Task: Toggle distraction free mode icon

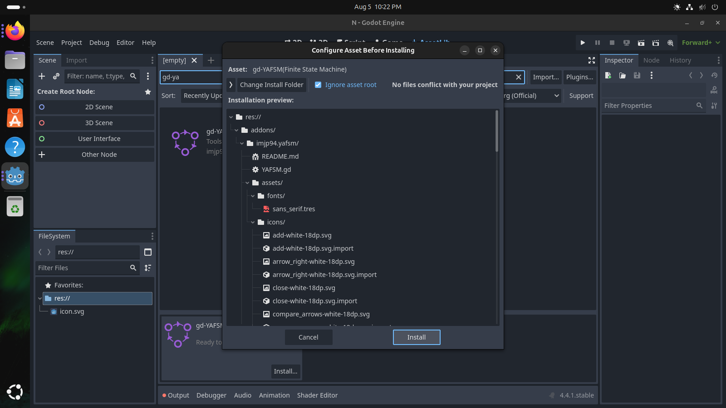Action: coord(592,60)
